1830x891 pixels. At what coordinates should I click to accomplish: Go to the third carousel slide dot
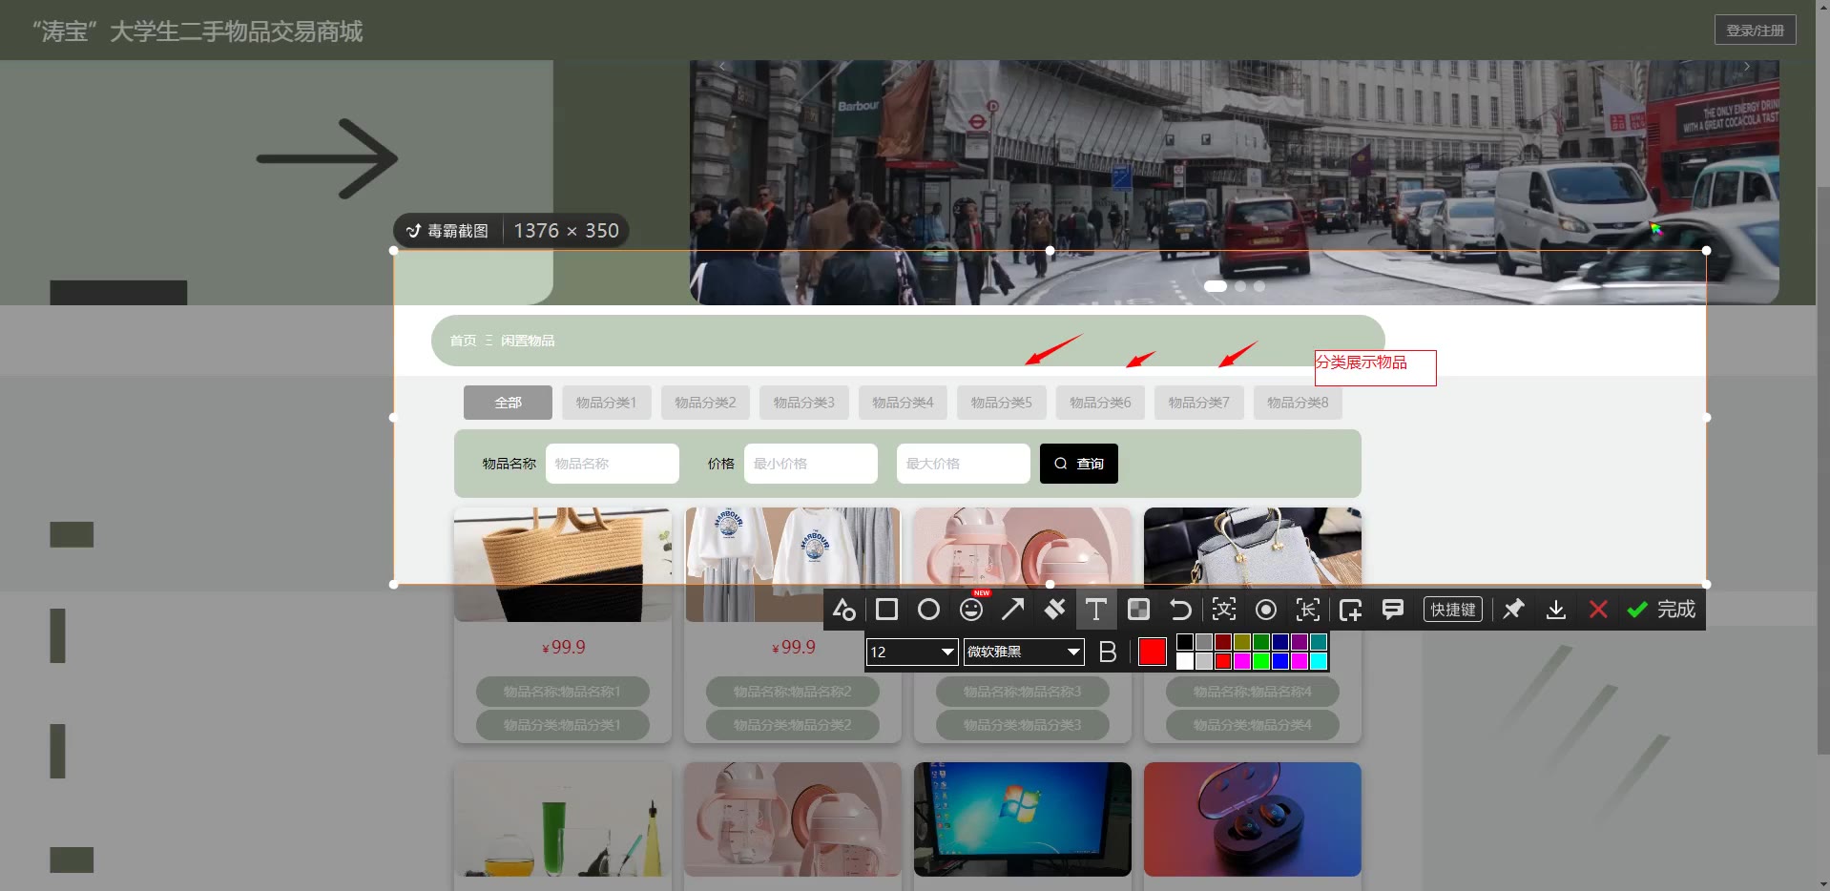[x=1259, y=286]
